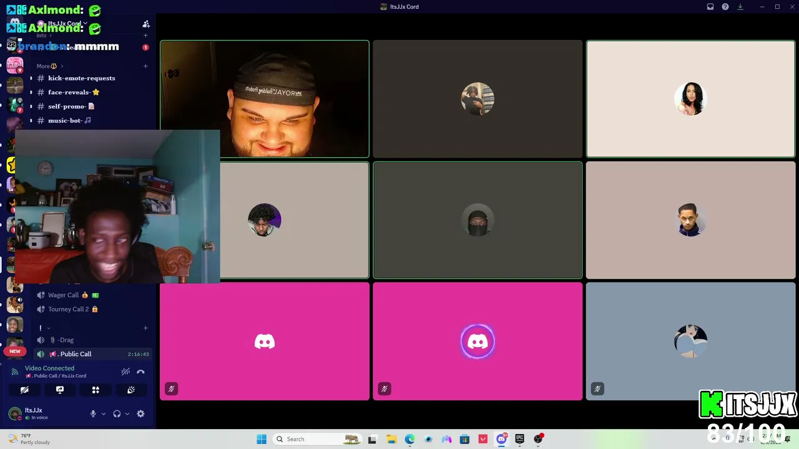Screen dimensions: 799x449
Task: Open the activities launcher button
Action: (96, 390)
